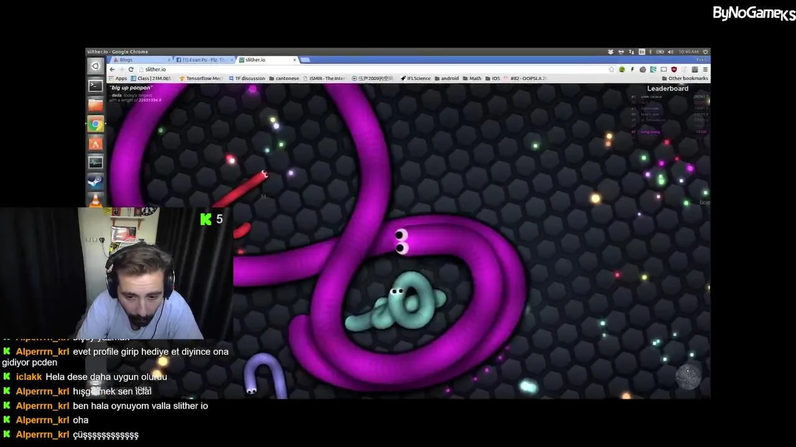Click the gray globe extension icon

pos(642,70)
